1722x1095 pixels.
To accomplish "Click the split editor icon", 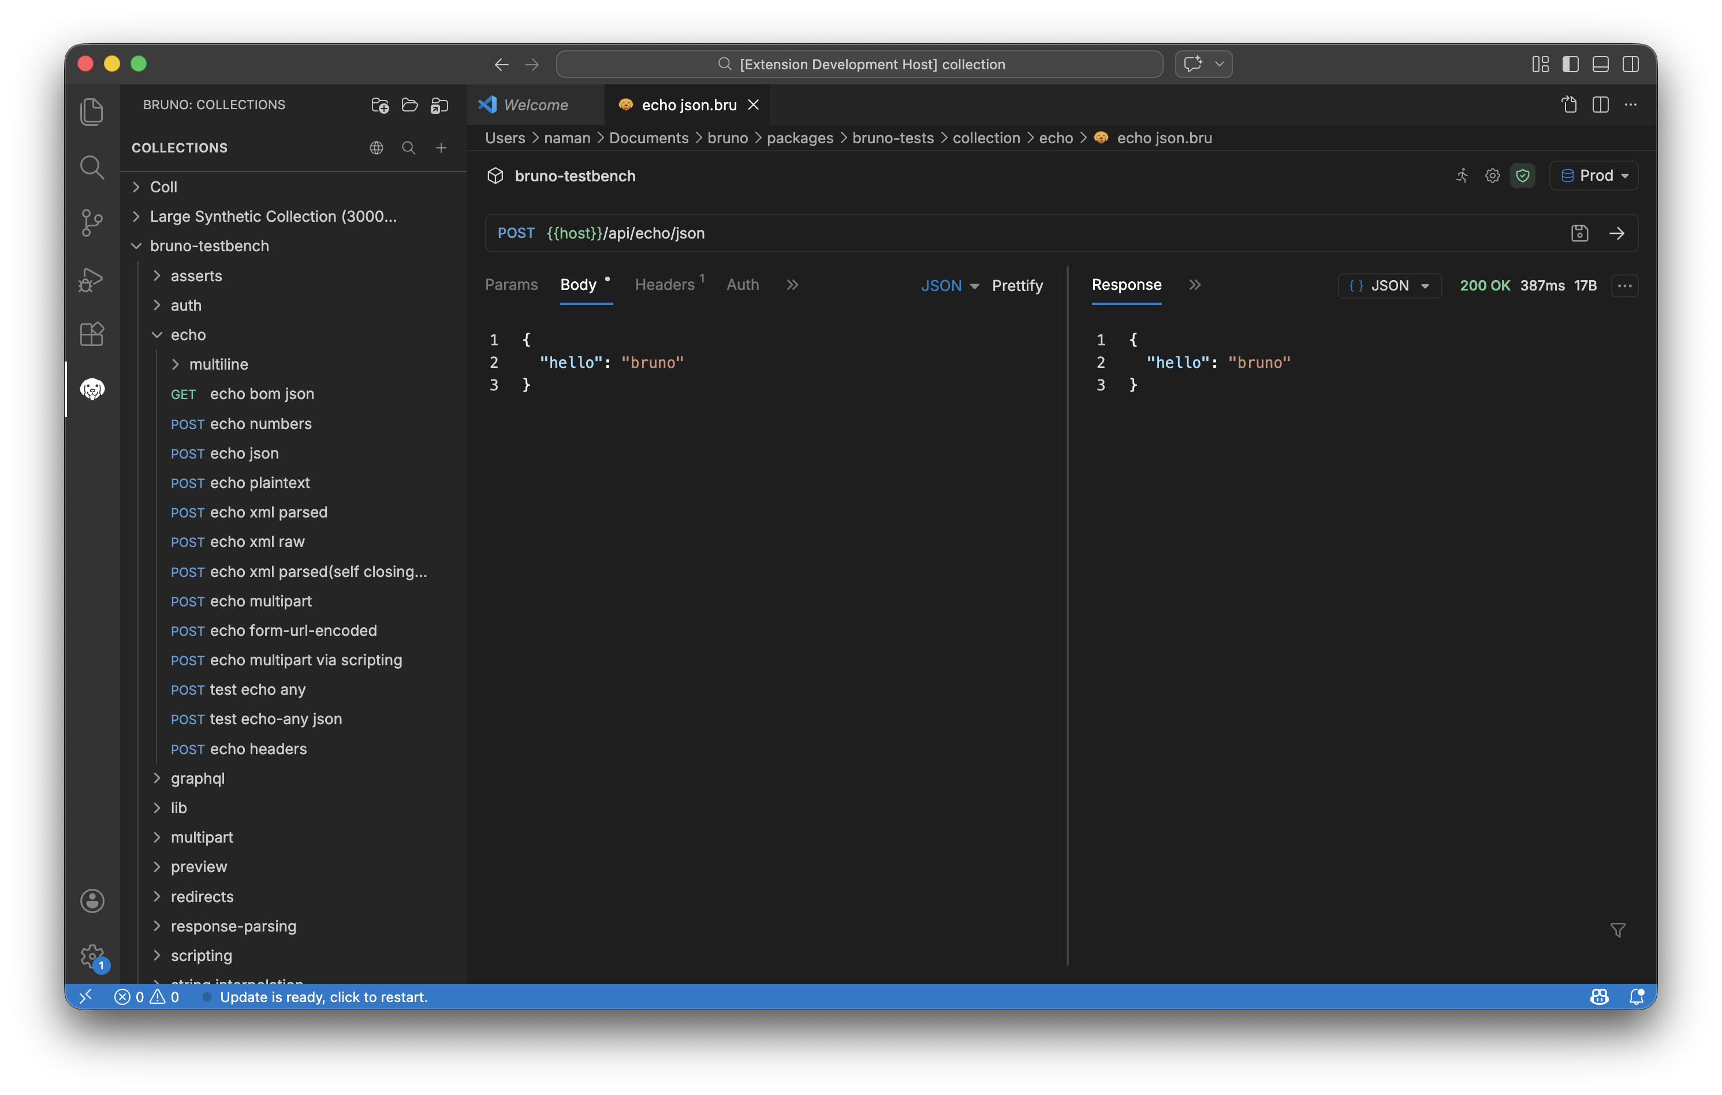I will (x=1600, y=105).
